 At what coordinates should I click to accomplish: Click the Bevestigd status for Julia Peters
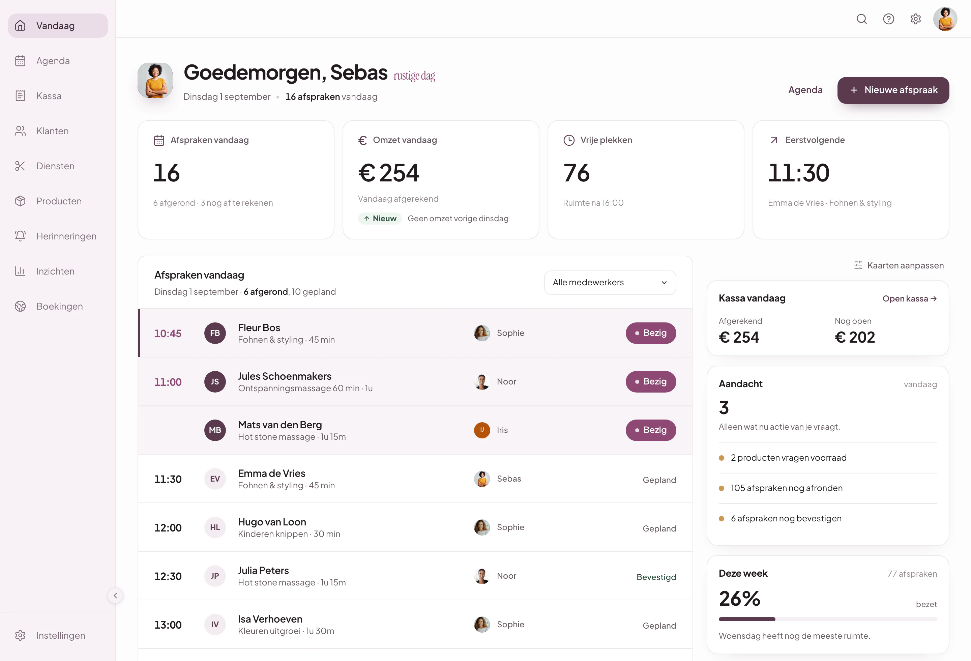656,577
